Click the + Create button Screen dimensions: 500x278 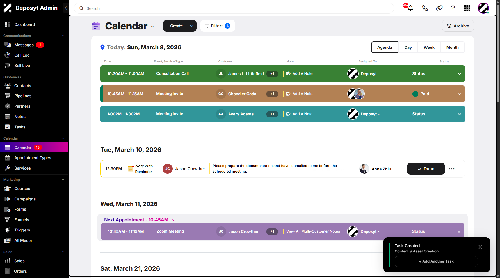(x=175, y=26)
